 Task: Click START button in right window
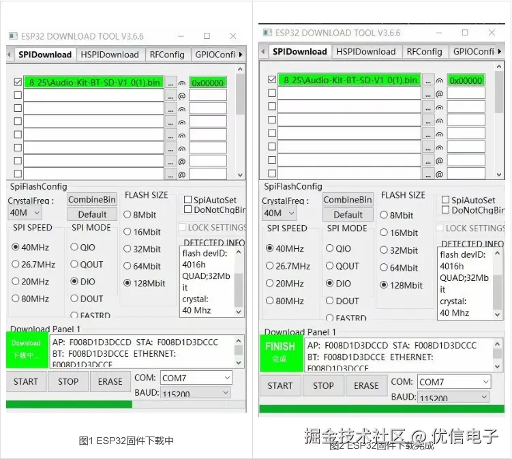click(280, 385)
